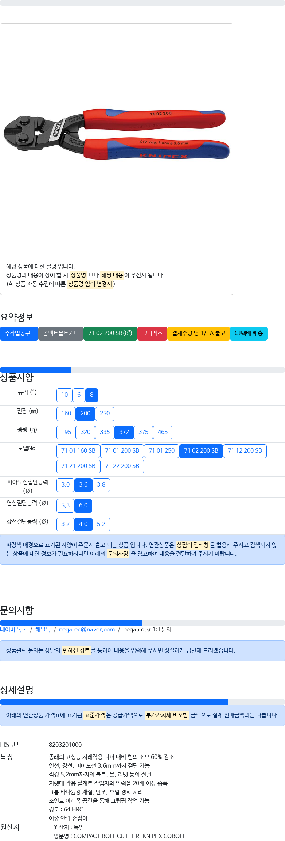Select model 71 01 160 SB

point(78,451)
